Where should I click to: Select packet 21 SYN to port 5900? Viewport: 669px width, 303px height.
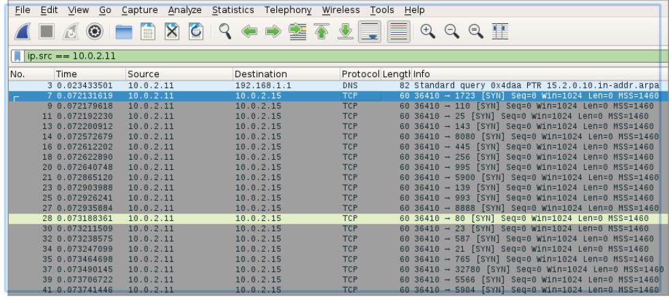[x=338, y=177]
